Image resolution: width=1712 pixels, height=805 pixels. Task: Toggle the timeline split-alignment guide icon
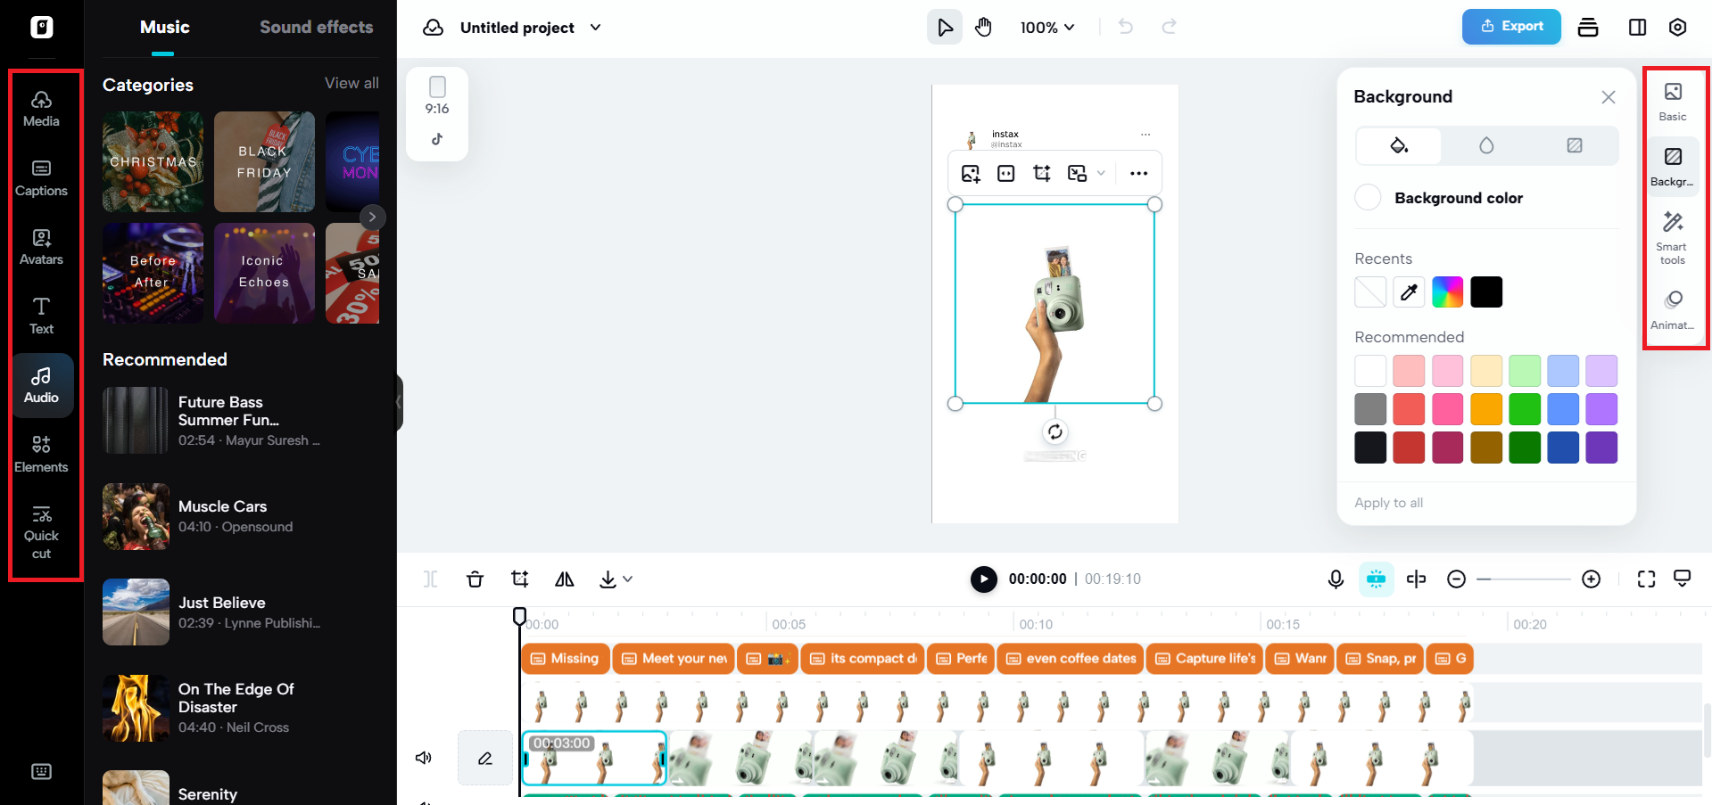1416,579
